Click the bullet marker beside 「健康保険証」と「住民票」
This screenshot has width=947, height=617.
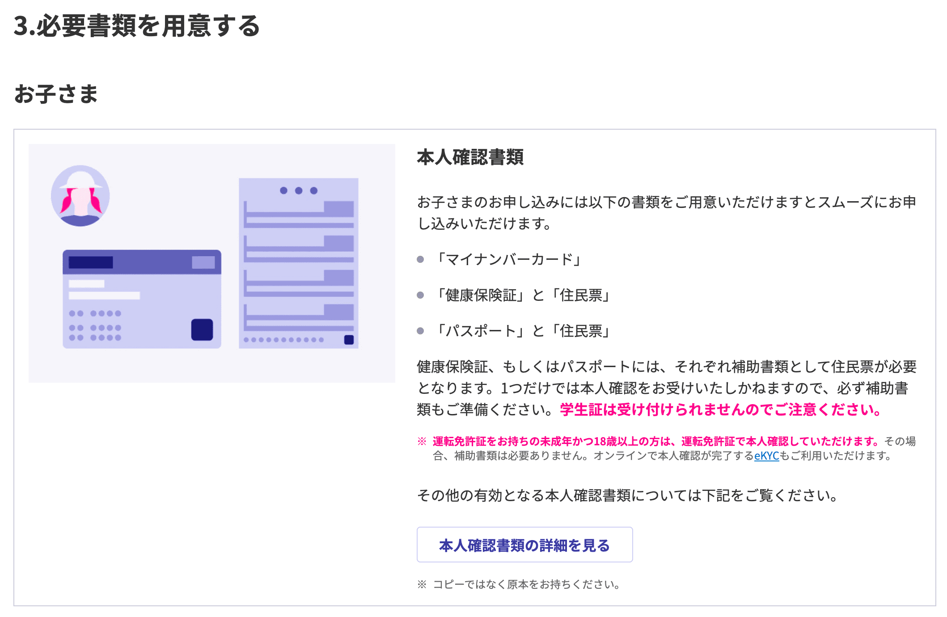coord(419,295)
